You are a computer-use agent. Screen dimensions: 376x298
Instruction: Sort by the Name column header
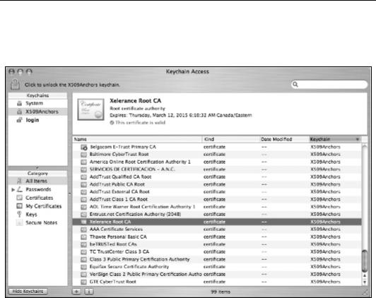pyautogui.click(x=137, y=139)
